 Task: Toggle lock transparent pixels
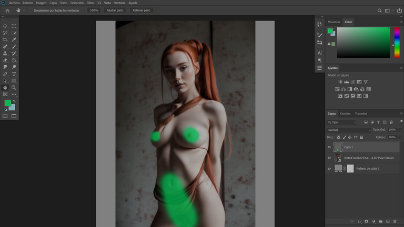[x=338, y=138]
